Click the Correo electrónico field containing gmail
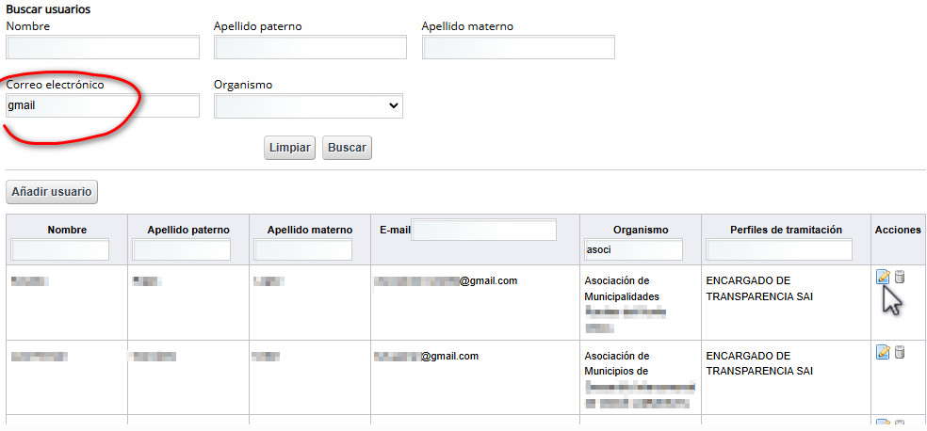The width and height of the screenshot is (927, 431). [x=103, y=106]
